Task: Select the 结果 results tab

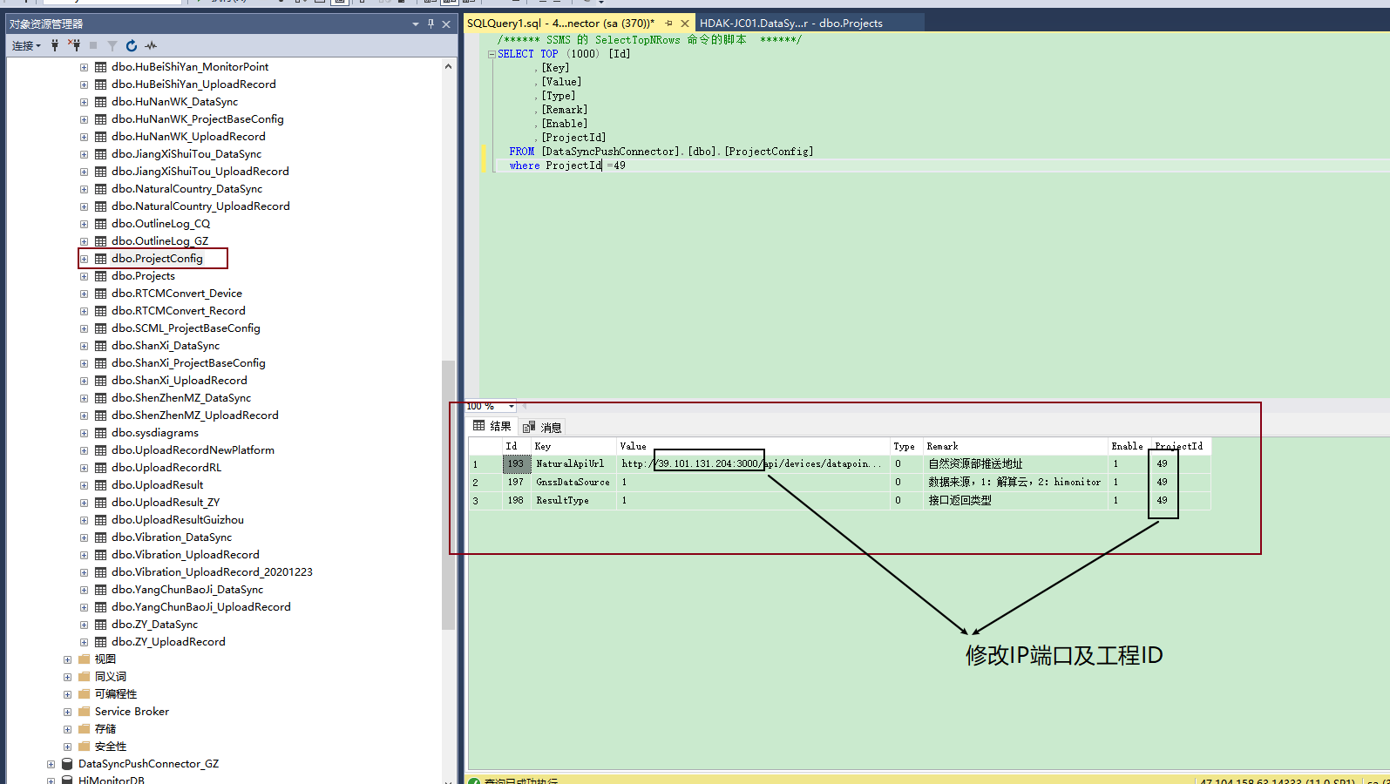Action: click(492, 426)
